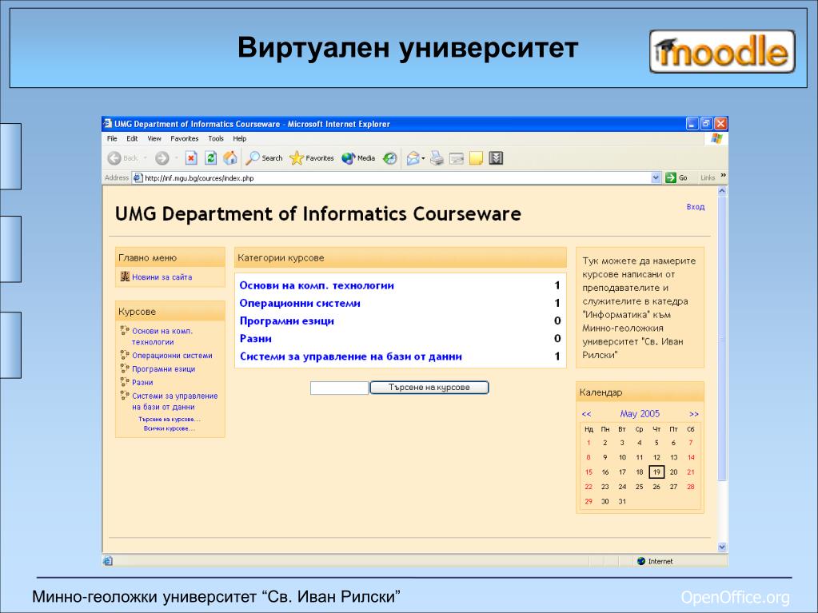Open category Програмни езици in center list
818x613 pixels.
coord(286,320)
